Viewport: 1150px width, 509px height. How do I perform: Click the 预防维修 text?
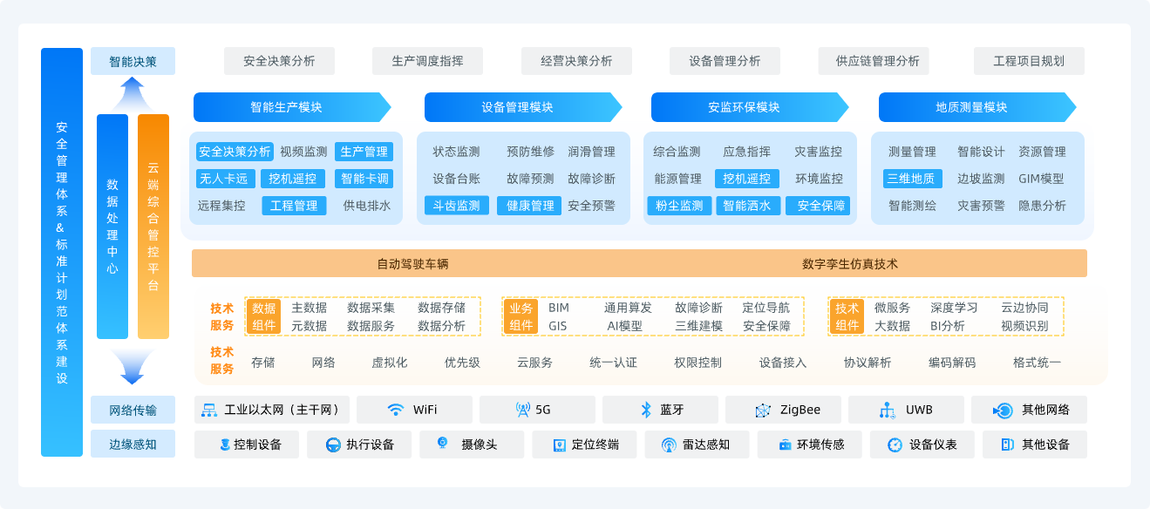point(531,152)
